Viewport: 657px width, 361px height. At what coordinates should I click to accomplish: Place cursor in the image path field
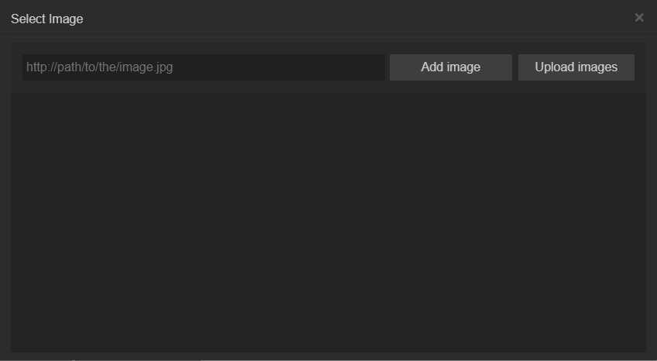click(203, 67)
